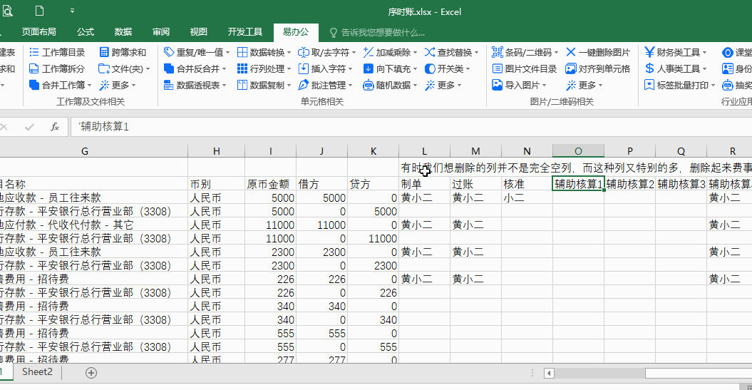The width and height of the screenshot is (752, 390).
Task: Click the formula bar input
Action: [x=411, y=127]
